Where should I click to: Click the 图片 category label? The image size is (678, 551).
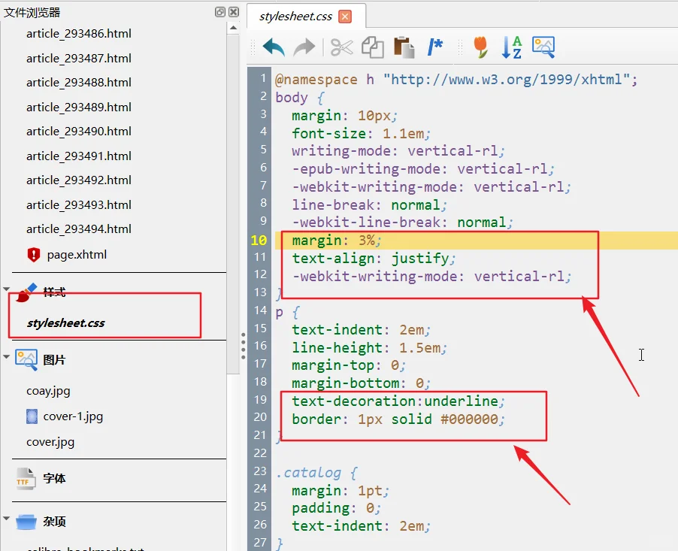(x=54, y=360)
